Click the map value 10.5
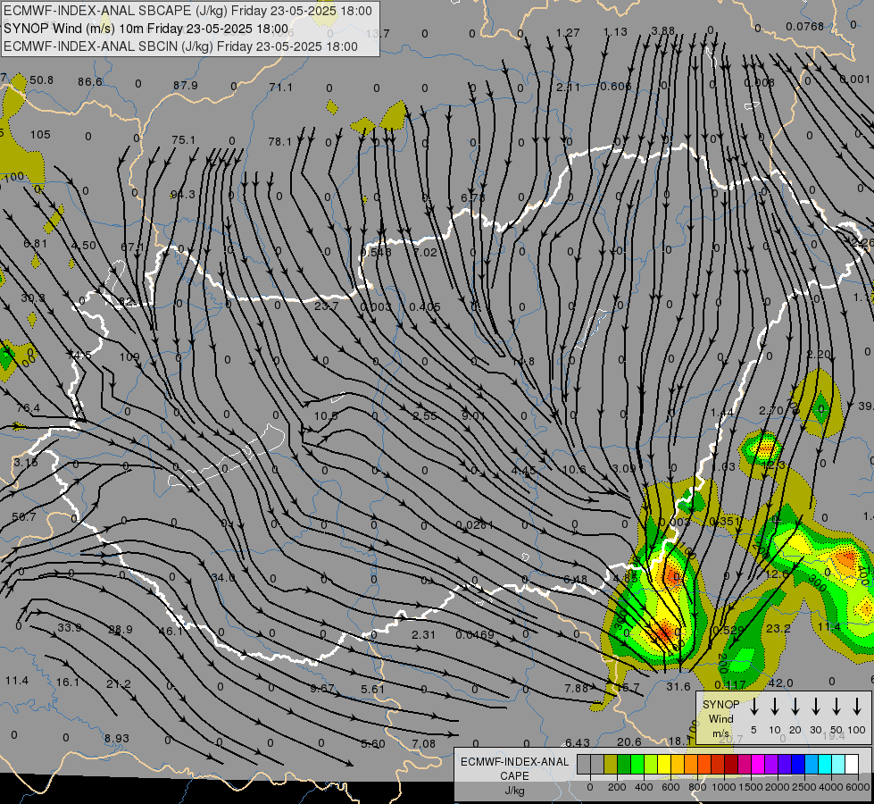The height and width of the screenshot is (804, 874). (x=326, y=415)
